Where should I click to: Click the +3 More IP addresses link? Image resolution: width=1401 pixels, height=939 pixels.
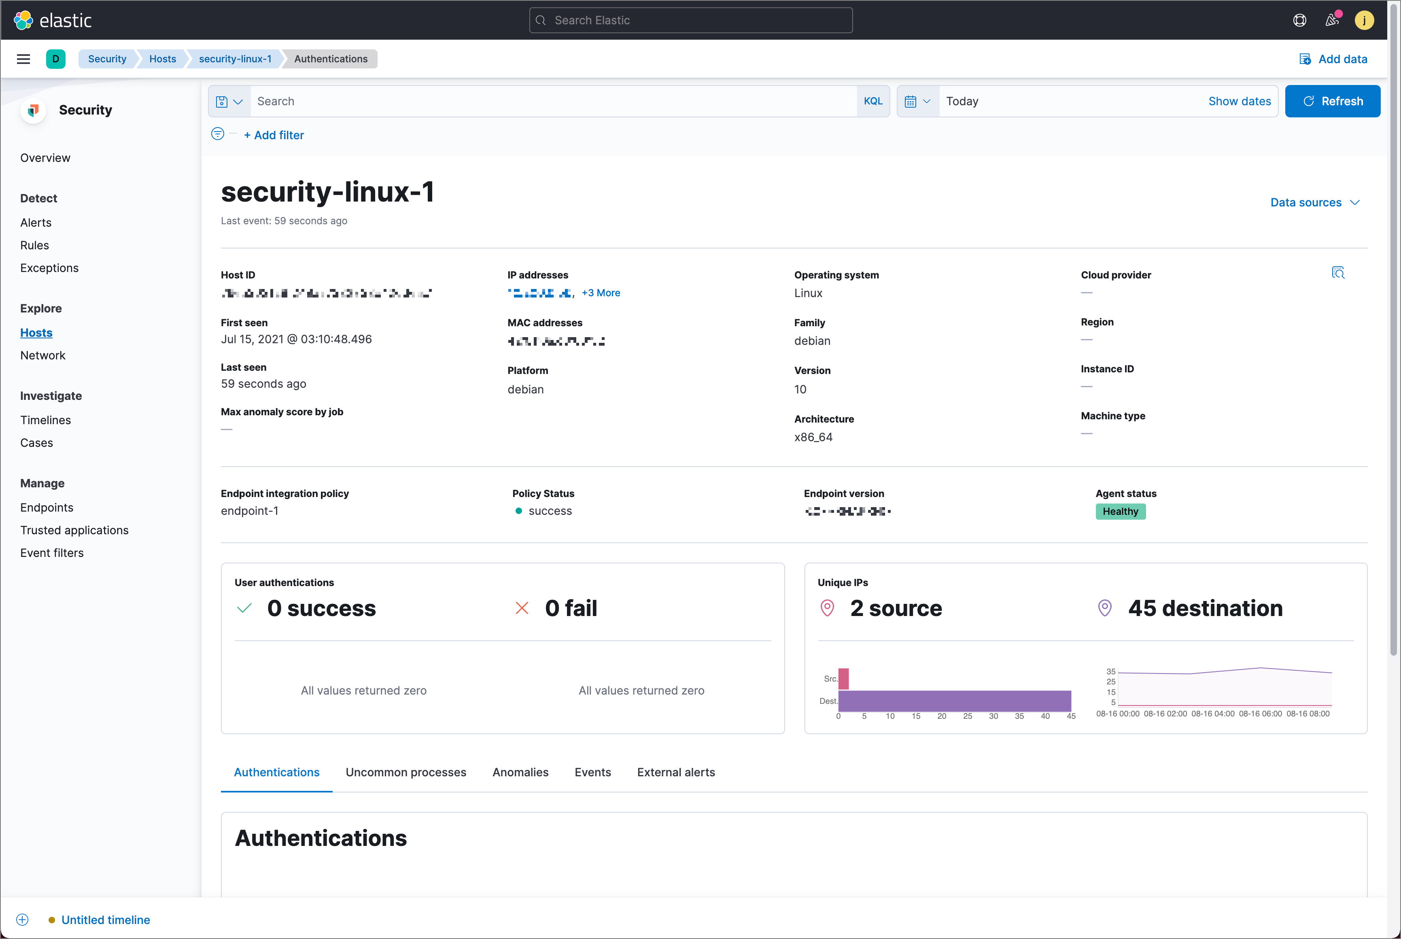(x=601, y=293)
